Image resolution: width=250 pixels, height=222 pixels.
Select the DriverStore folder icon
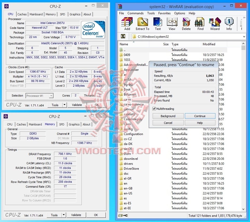click(121, 168)
